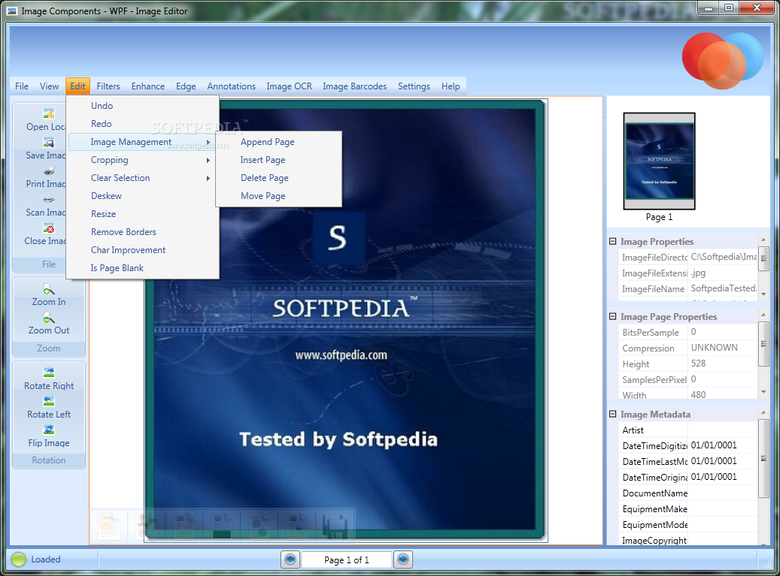Select the Page 1 thumbnail
This screenshot has height=576, width=780.
[659, 161]
